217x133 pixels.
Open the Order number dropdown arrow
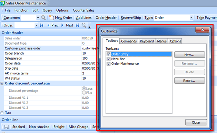(x=36, y=25)
